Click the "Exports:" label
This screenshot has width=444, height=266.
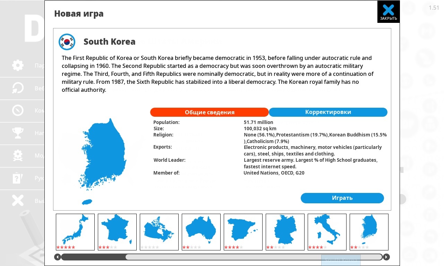163,147
